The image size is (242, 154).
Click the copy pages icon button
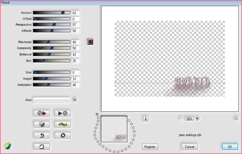42,147
